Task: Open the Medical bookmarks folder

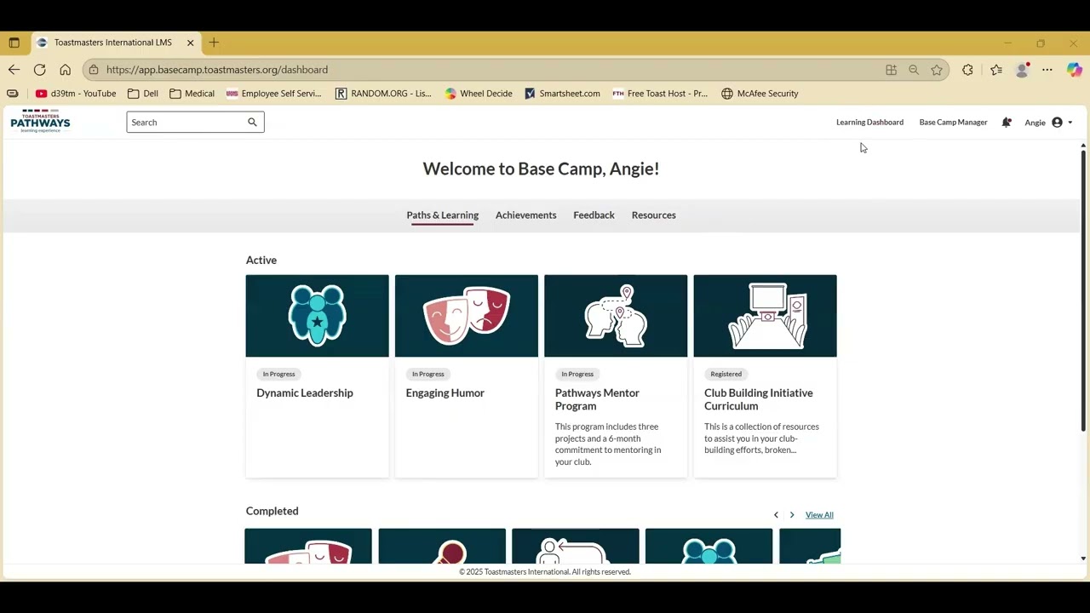Action: (x=192, y=94)
